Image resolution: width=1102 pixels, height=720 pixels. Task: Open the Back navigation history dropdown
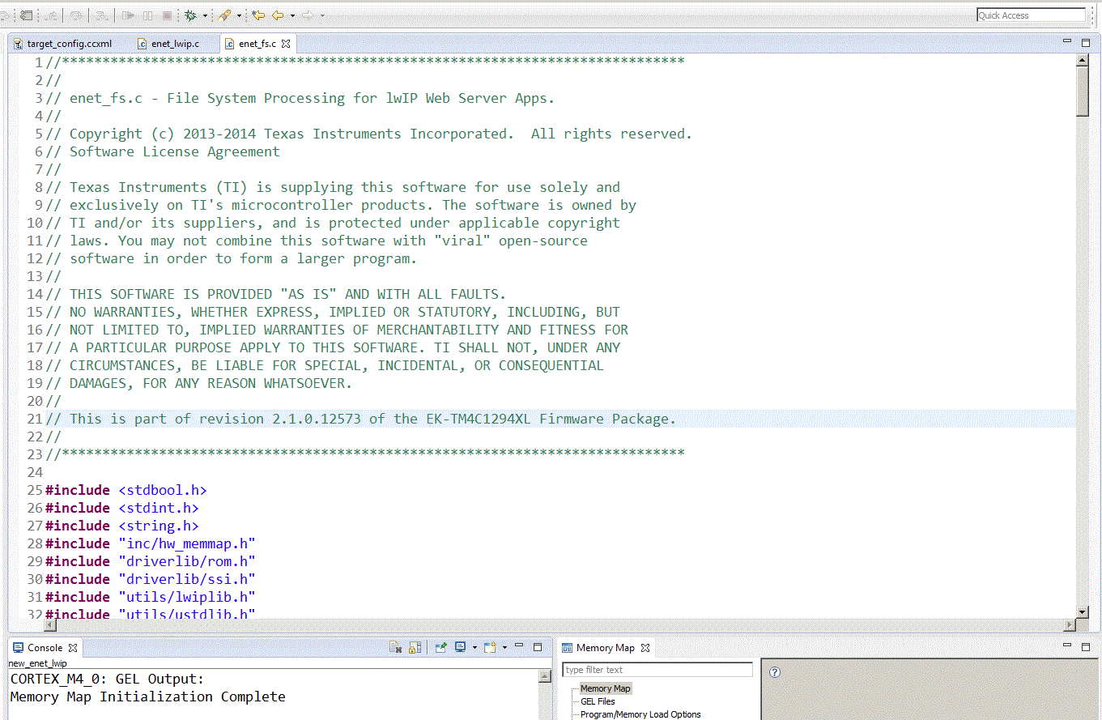click(x=292, y=15)
